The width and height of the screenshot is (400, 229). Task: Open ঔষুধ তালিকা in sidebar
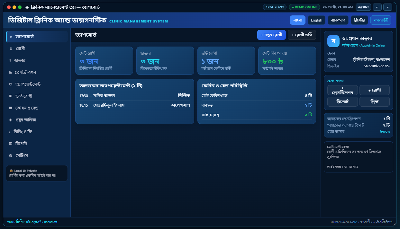coord(37,120)
